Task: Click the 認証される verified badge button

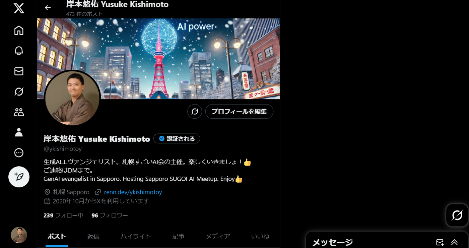Action: click(x=177, y=138)
